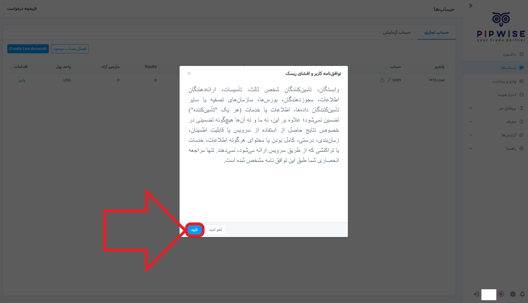Viewport: 528px width, 303px height.
Task: Click the help icon beside راهنما
Action: click(x=522, y=148)
